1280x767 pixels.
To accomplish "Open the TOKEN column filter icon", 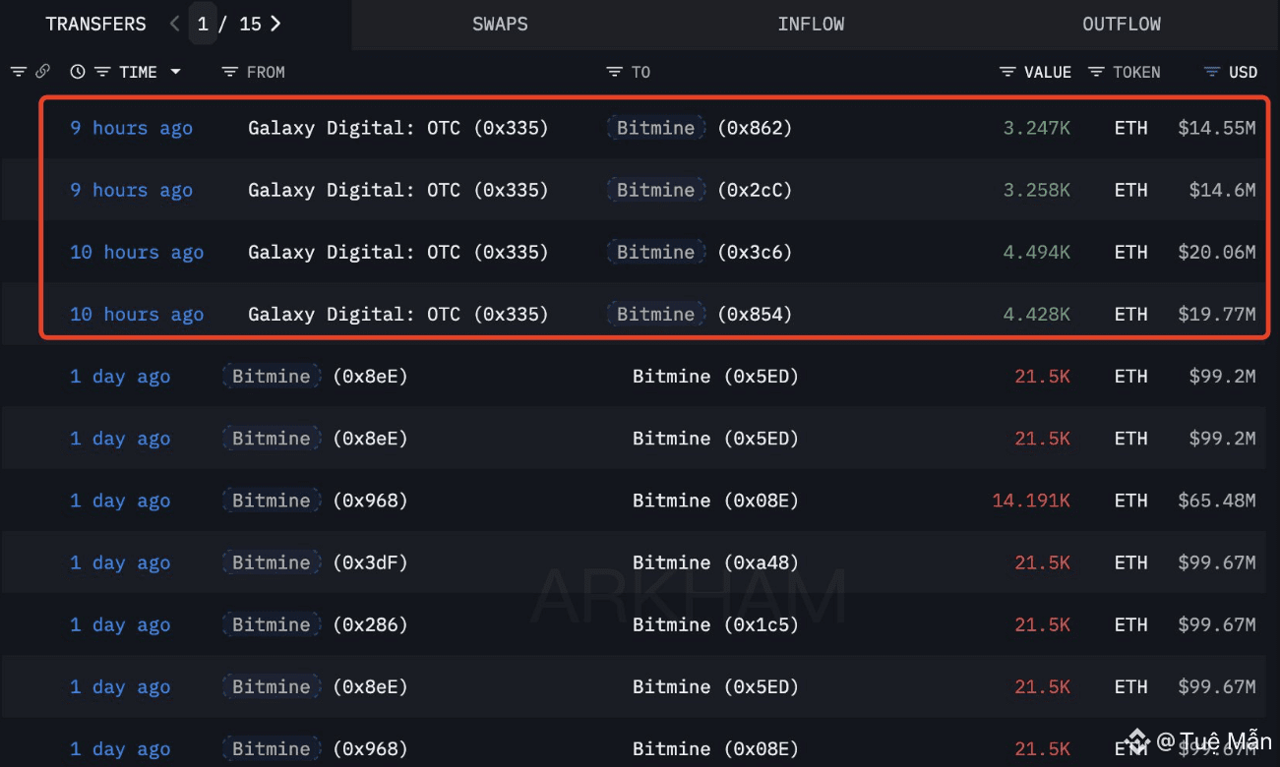I will pos(1096,72).
